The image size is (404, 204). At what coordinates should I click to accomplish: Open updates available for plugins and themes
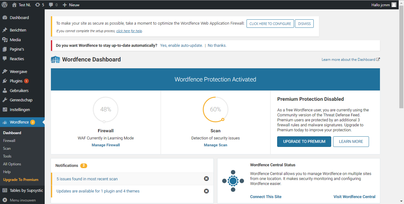[x=98, y=191]
